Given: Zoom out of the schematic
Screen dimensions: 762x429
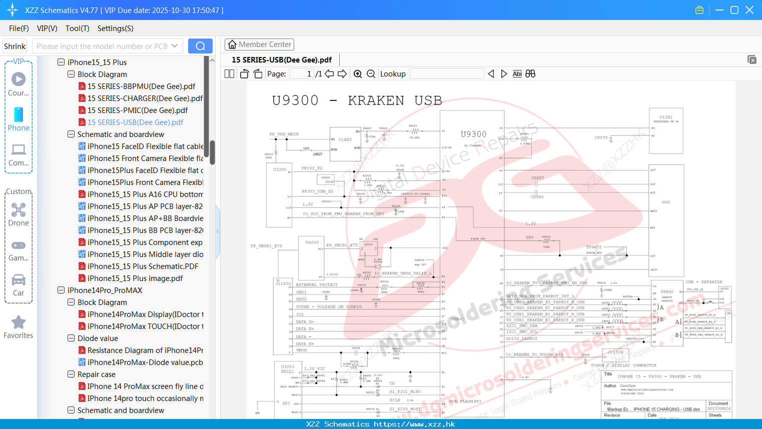Looking at the screenshot, I should pos(371,74).
